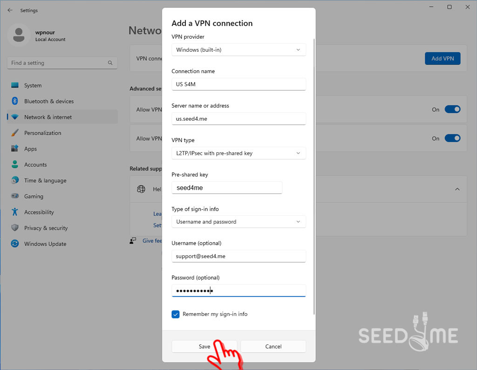Click the Pre-shared key field

click(227, 187)
